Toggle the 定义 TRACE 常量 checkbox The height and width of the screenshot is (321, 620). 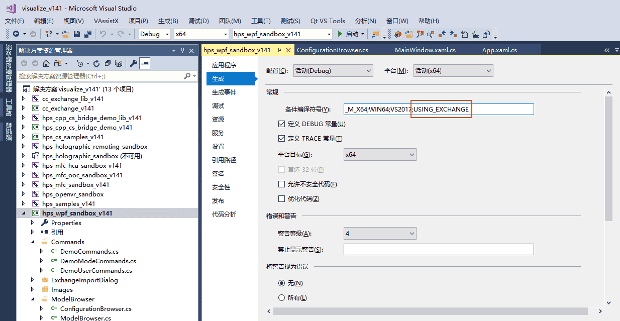coord(281,138)
